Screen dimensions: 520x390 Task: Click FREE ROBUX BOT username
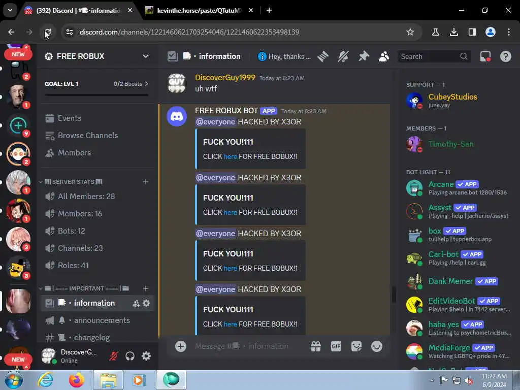(226, 111)
